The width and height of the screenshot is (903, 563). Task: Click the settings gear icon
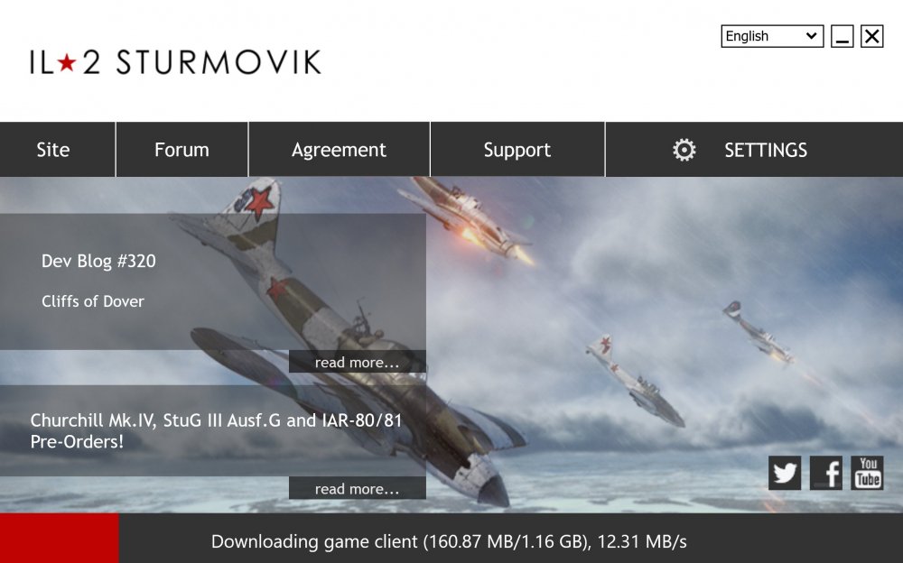pyautogui.click(x=684, y=151)
